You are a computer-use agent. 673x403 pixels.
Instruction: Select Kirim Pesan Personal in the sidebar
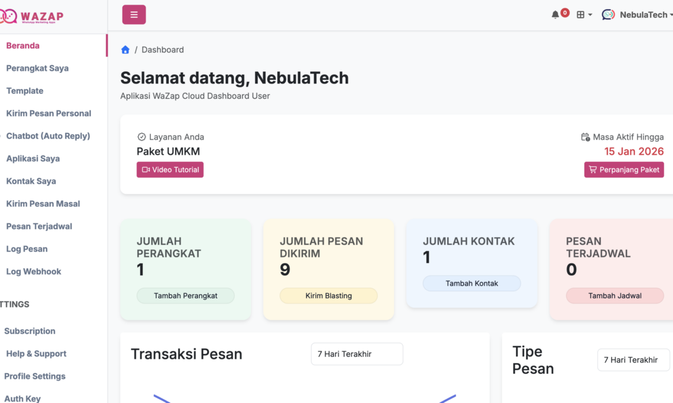click(48, 113)
